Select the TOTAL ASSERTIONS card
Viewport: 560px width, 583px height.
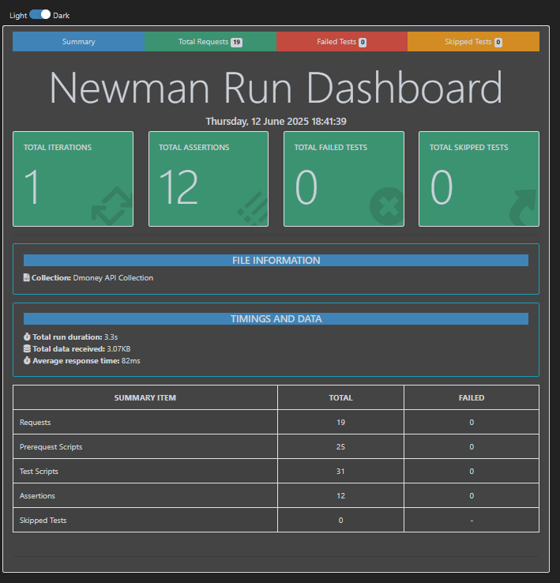tap(209, 179)
